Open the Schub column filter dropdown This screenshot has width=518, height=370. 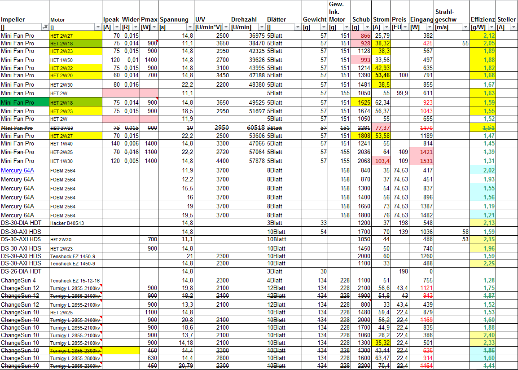tap(367, 27)
